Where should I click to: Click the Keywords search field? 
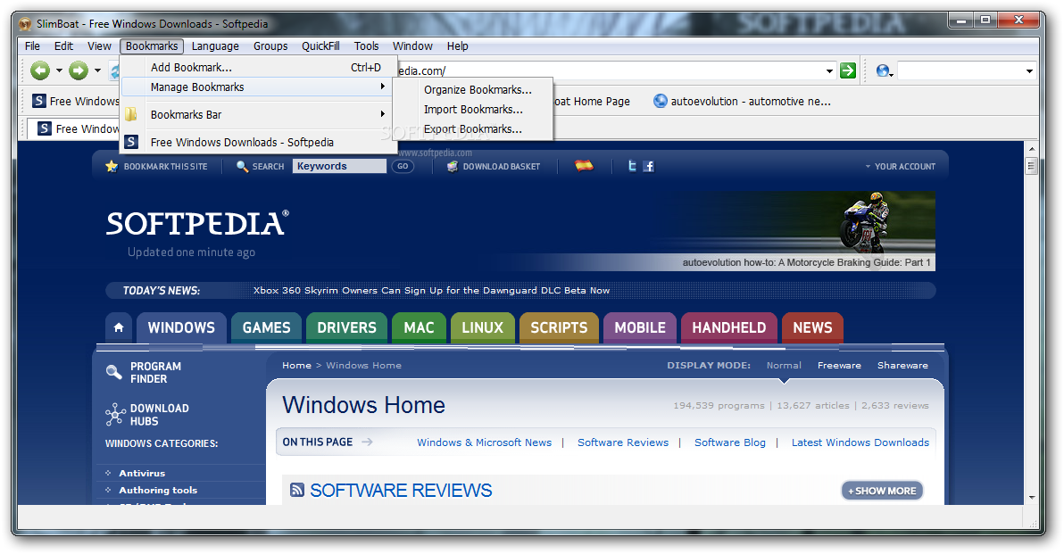[339, 166]
